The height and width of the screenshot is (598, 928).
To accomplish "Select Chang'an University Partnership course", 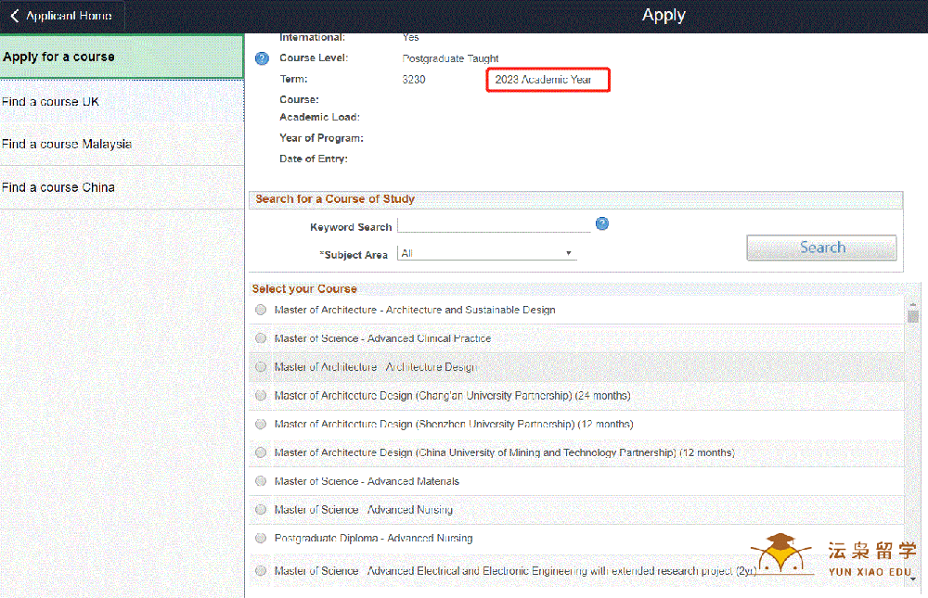I will click(x=261, y=395).
